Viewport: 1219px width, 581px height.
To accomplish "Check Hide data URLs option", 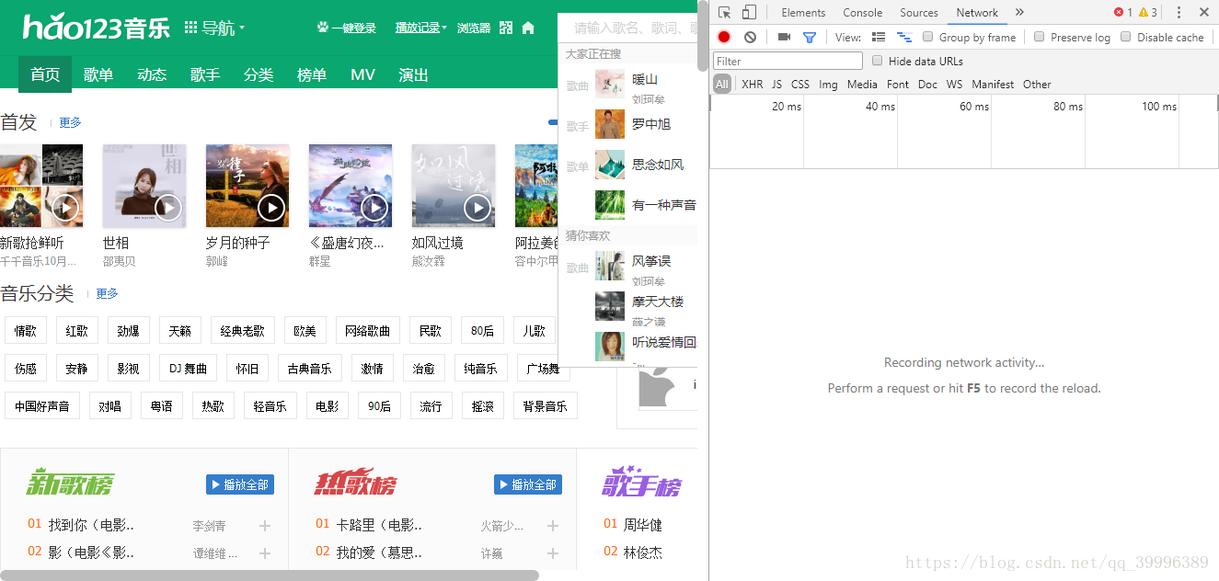I will pyautogui.click(x=878, y=61).
